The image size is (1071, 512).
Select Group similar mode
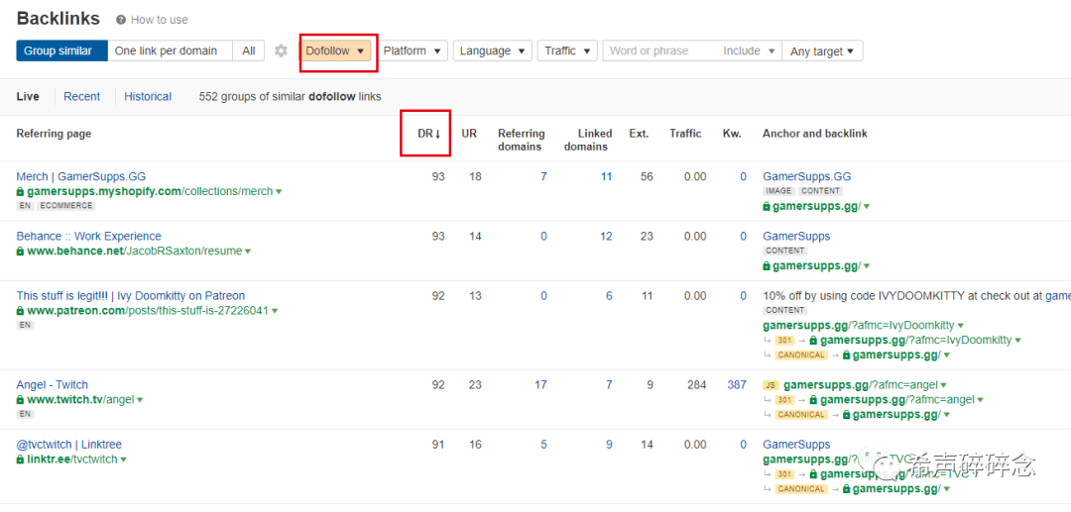(61, 51)
